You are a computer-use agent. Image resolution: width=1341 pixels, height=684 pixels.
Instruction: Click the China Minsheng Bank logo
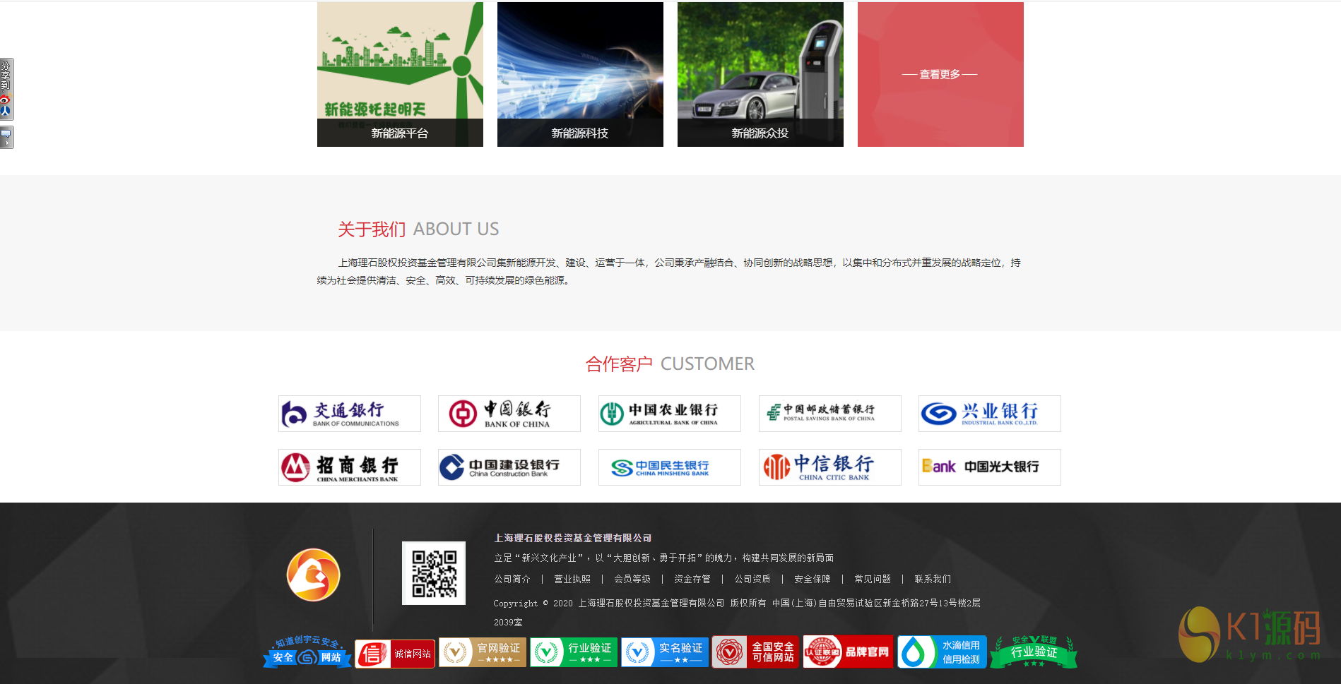click(x=670, y=467)
